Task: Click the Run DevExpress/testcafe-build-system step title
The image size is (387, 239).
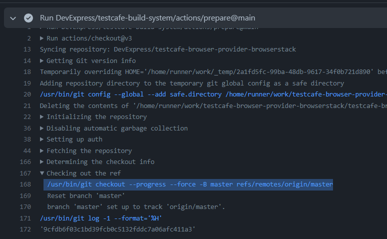Action: [x=147, y=18]
